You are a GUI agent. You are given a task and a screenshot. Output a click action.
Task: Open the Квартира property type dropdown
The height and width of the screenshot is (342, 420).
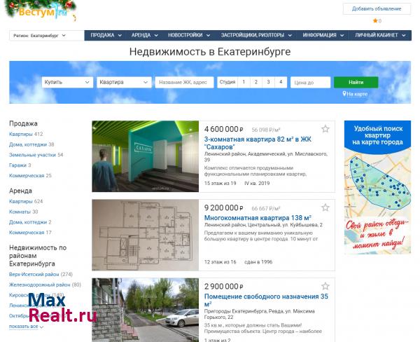(x=123, y=82)
